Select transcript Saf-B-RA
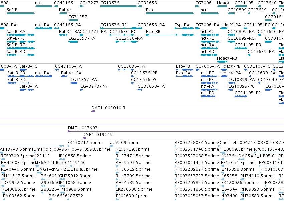284x201 pixels. (x=16, y=32)
